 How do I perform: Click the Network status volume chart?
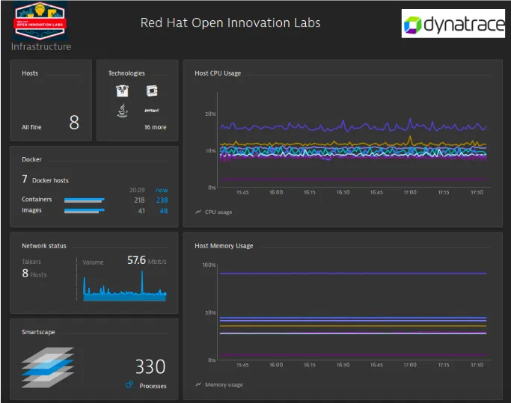124,286
